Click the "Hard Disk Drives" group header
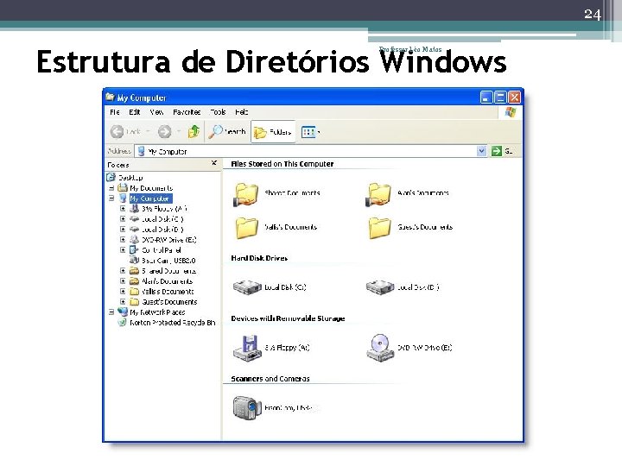The height and width of the screenshot is (466, 622). (259, 258)
